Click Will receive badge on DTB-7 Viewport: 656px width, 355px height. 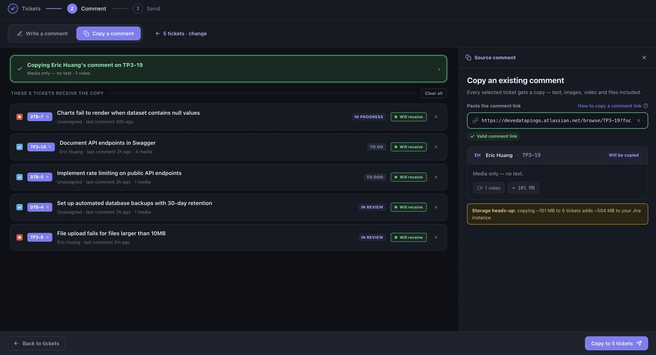coord(408,117)
